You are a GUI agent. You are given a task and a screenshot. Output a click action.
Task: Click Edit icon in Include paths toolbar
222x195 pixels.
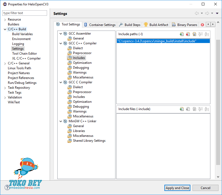pyautogui.click(x=194, y=34)
